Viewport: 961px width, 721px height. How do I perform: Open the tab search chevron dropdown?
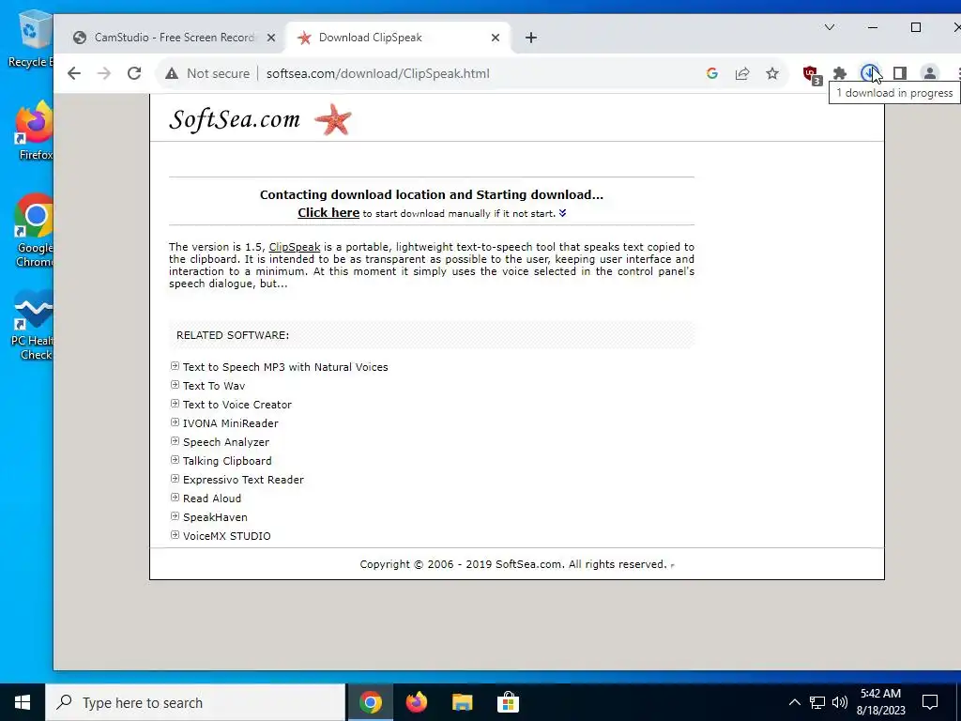pyautogui.click(x=830, y=27)
